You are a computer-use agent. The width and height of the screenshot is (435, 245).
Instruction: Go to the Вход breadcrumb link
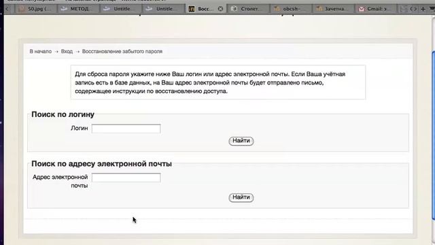click(67, 52)
